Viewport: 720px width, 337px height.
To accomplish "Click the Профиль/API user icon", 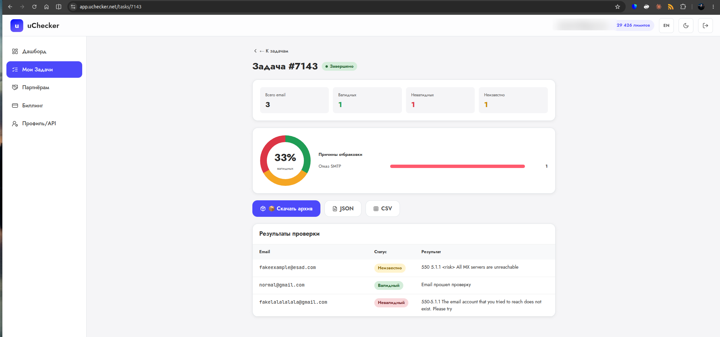I will [15, 124].
